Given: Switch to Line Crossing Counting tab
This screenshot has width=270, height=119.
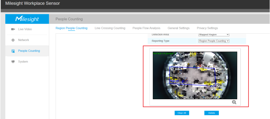Looking at the screenshot, I should 110,28.
